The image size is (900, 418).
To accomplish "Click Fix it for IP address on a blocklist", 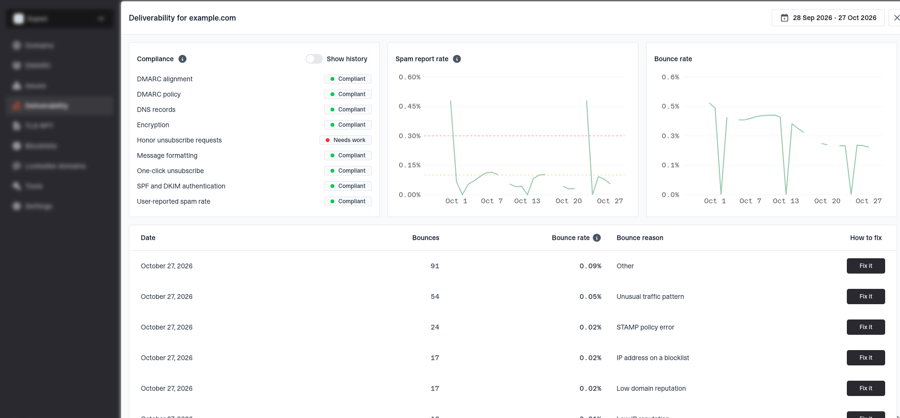I will point(866,358).
